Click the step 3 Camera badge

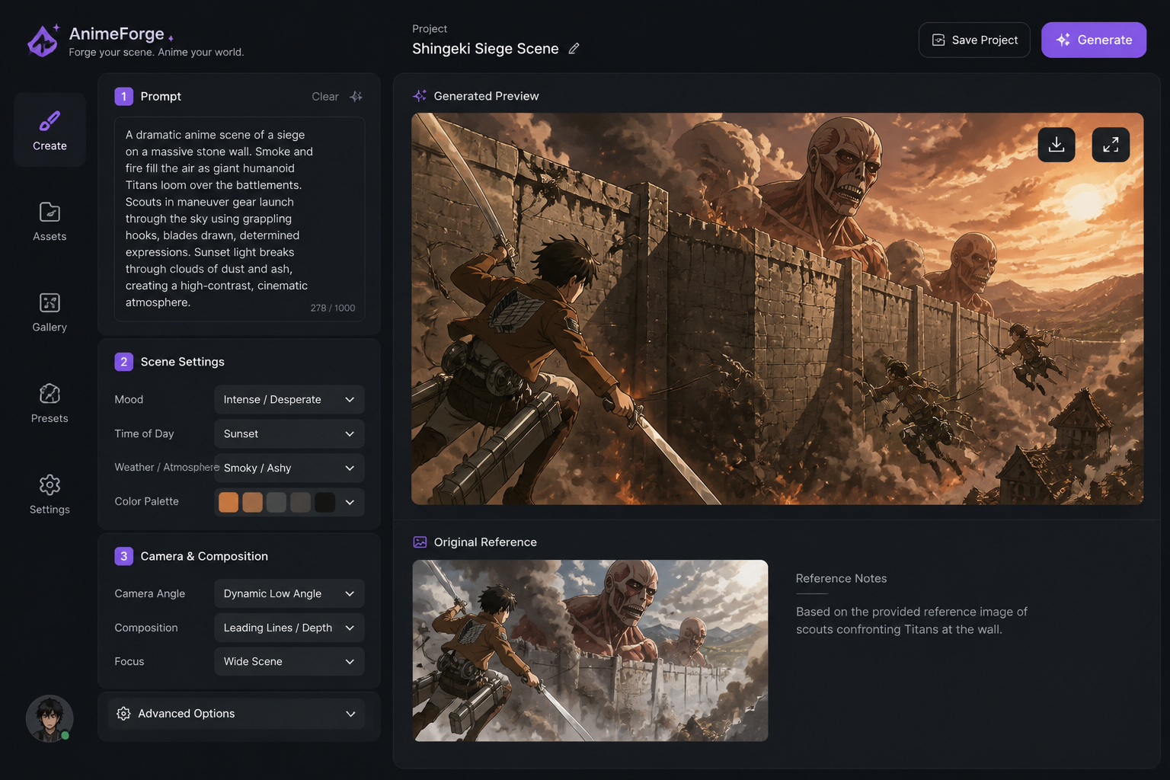[124, 556]
